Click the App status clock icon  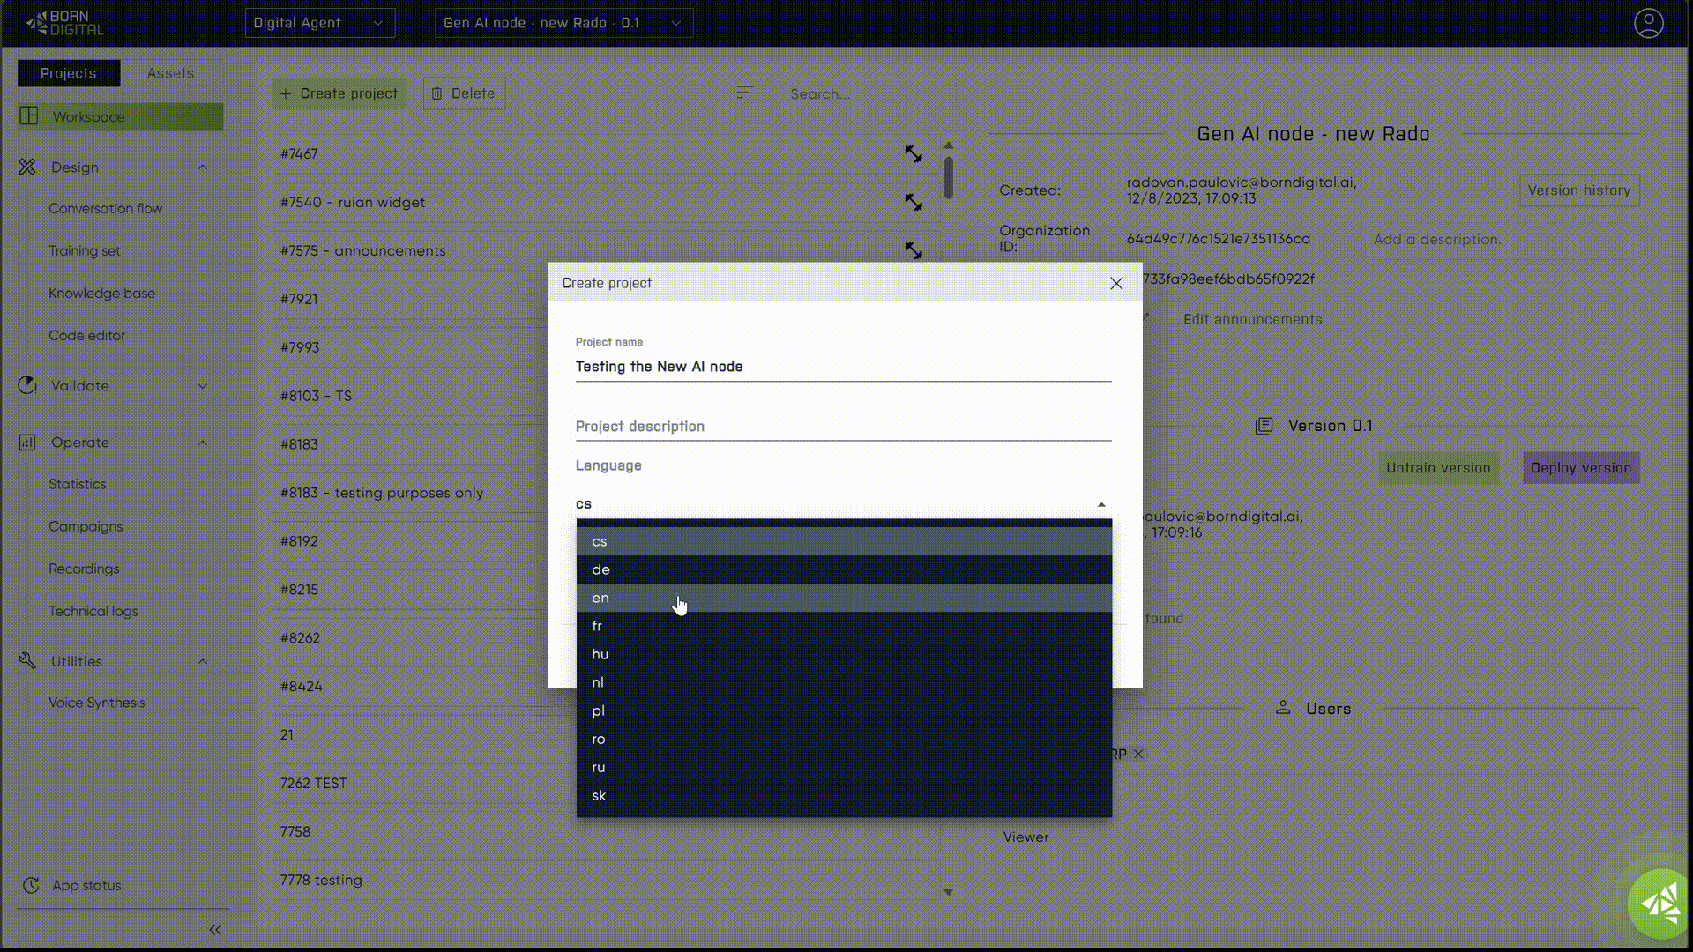pyautogui.click(x=31, y=885)
